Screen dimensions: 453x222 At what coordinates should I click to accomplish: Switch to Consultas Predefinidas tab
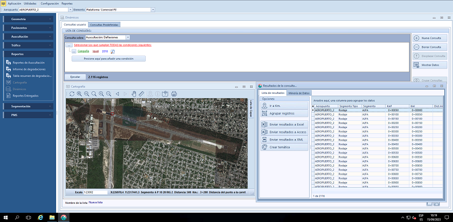tap(104, 24)
